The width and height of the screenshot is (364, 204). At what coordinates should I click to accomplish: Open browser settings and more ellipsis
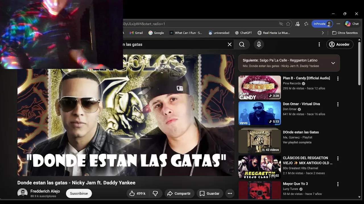pyautogui.click(x=338, y=24)
